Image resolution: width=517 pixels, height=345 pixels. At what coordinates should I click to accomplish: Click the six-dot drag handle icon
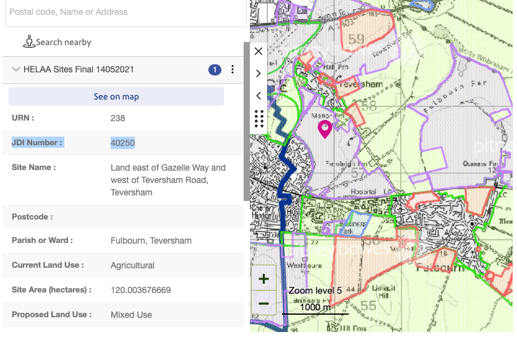tap(258, 118)
